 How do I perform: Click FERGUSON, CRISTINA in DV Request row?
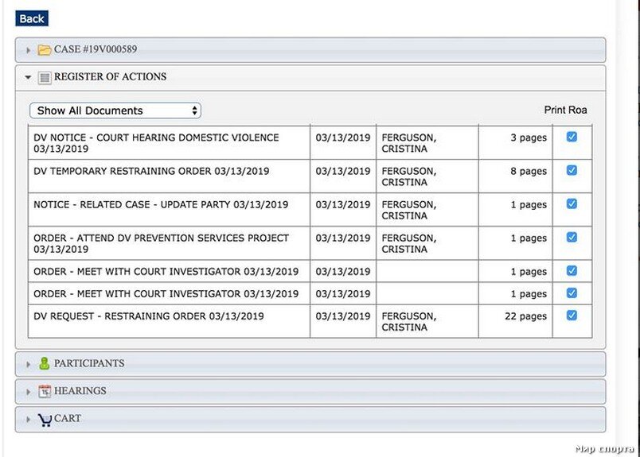click(409, 322)
